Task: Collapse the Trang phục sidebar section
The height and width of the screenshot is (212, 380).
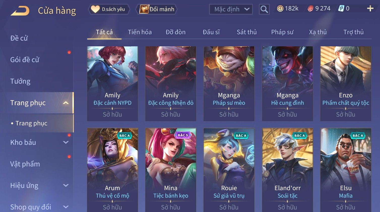Action: (66, 103)
